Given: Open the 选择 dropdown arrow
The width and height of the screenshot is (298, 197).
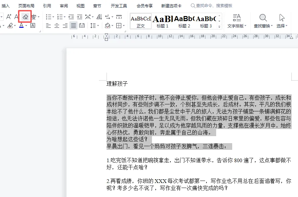Looking at the screenshot, I should pos(286,26).
